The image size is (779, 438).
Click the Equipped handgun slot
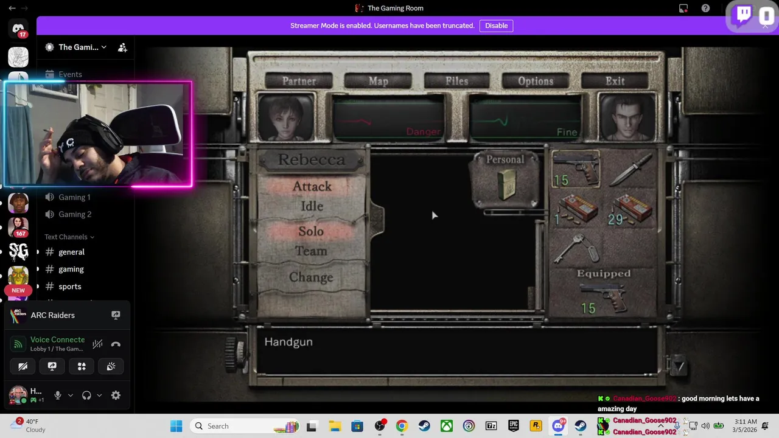pyautogui.click(x=603, y=298)
